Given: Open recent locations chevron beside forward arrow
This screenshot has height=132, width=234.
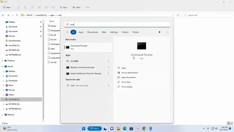Looking at the screenshot, I should 12,15.
